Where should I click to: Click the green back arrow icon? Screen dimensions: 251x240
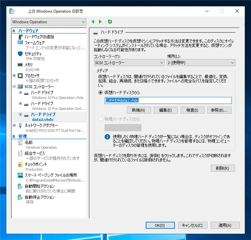coord(93,22)
